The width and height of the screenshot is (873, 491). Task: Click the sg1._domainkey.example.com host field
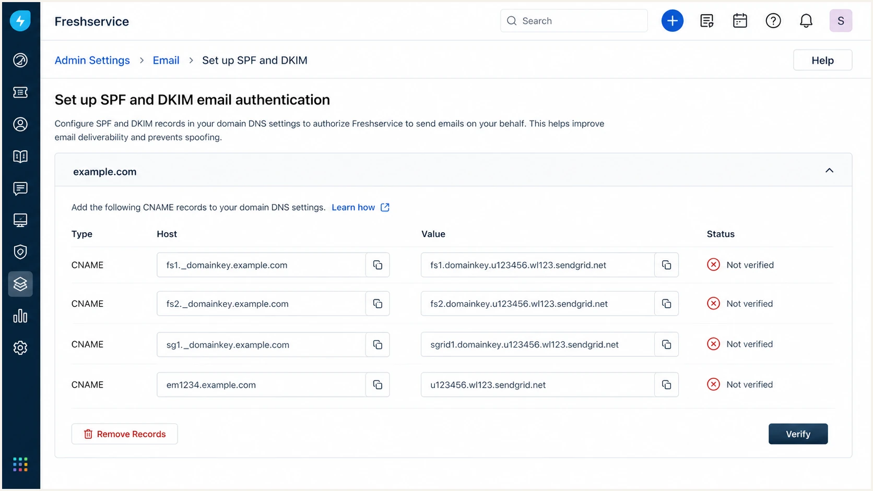point(261,344)
